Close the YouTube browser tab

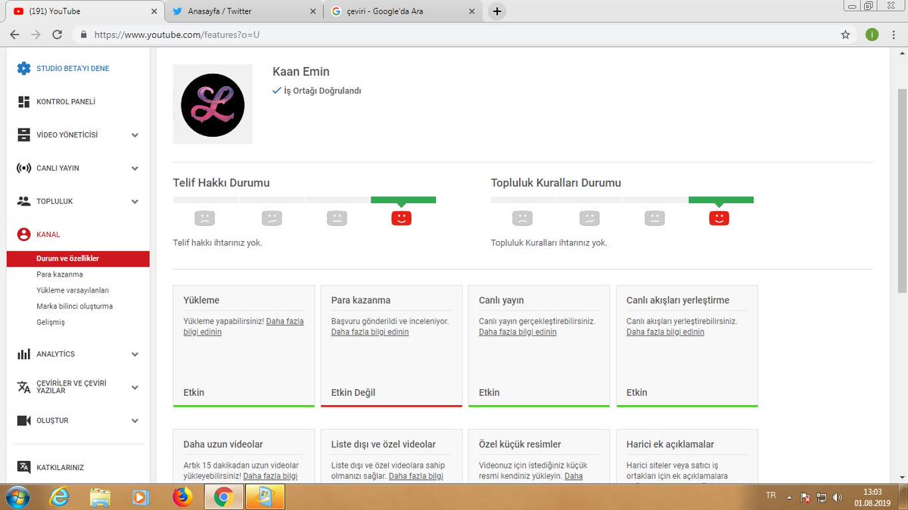(x=154, y=11)
